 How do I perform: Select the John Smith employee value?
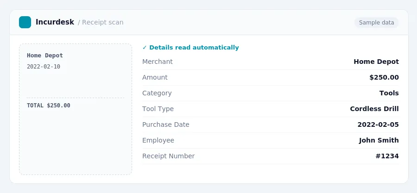[x=379, y=140]
